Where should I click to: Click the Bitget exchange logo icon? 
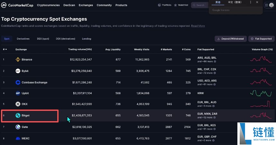(18, 115)
